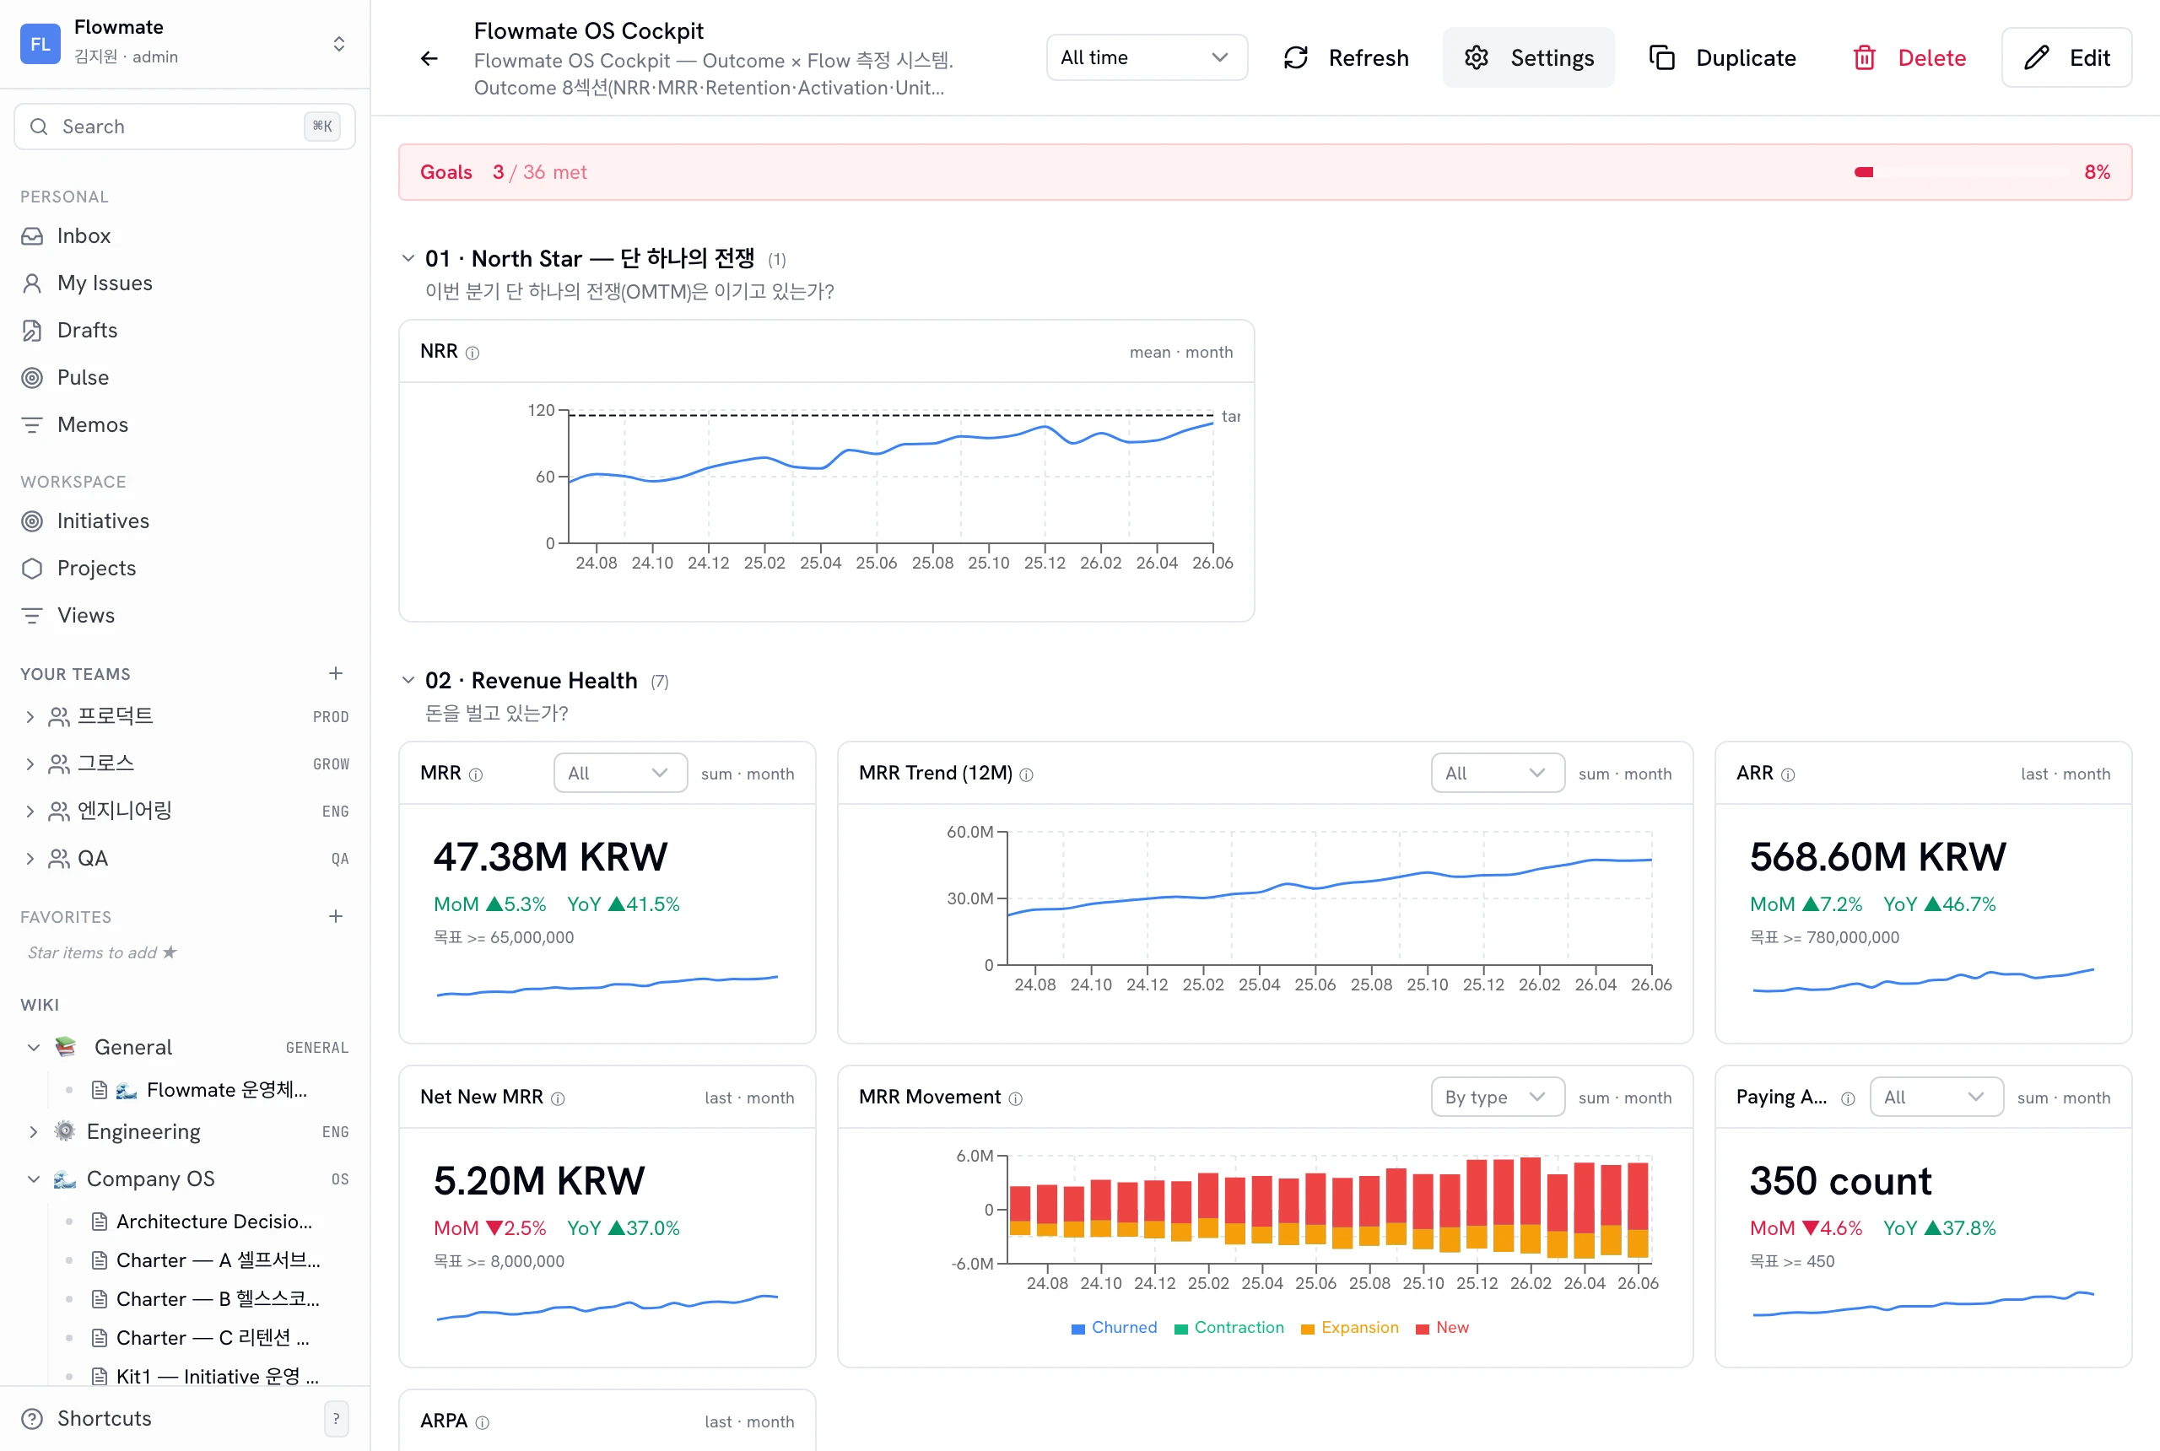Screen dimensions: 2160x1451
Task: Click the Inbox tray icon
Action: click(x=32, y=236)
